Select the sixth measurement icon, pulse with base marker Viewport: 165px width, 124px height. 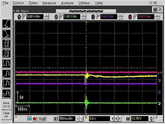click(x=7, y=74)
